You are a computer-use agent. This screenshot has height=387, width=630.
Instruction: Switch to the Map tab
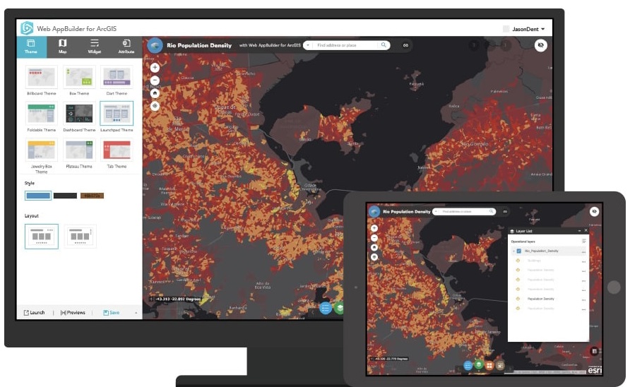pyautogui.click(x=63, y=47)
